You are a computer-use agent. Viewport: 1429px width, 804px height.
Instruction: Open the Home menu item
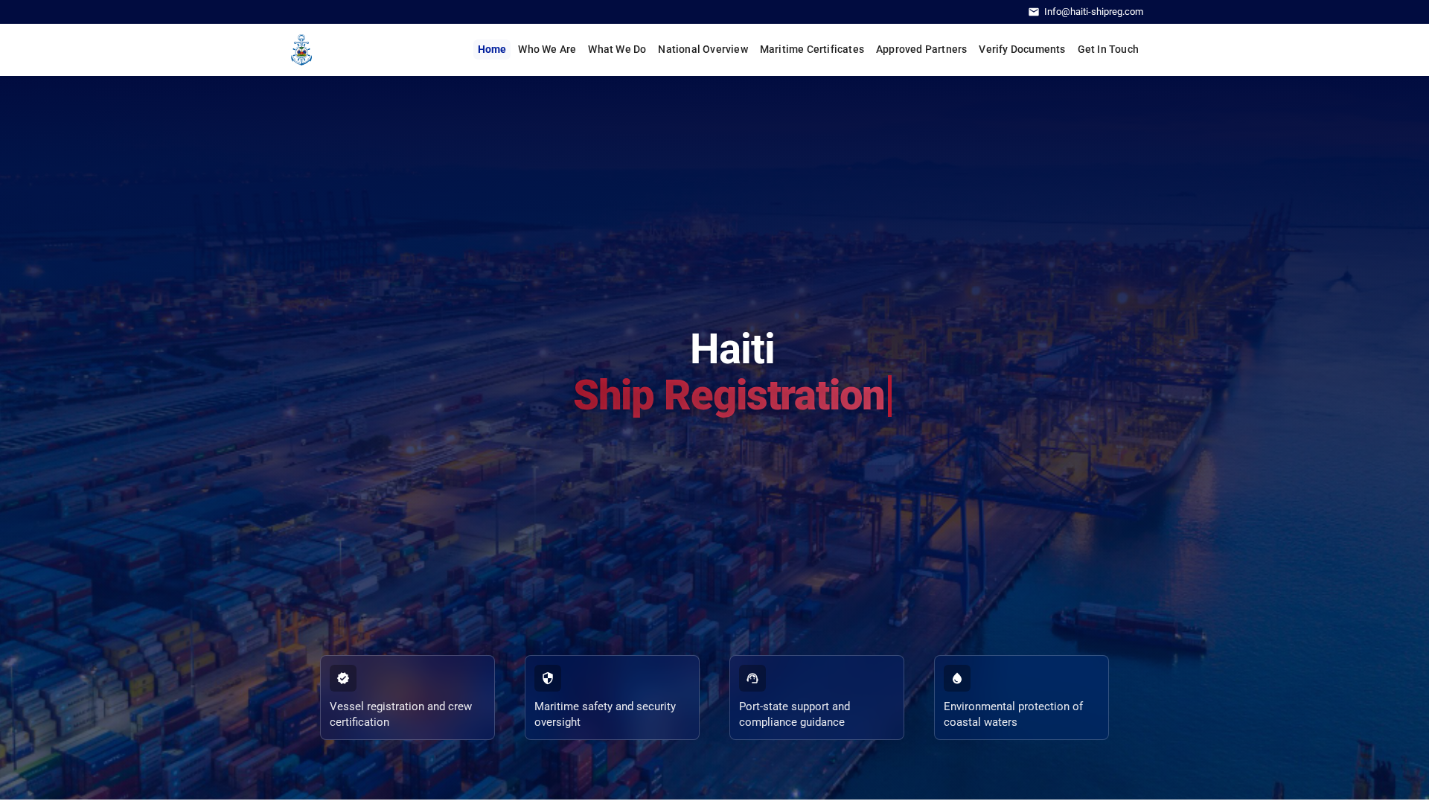(x=492, y=49)
